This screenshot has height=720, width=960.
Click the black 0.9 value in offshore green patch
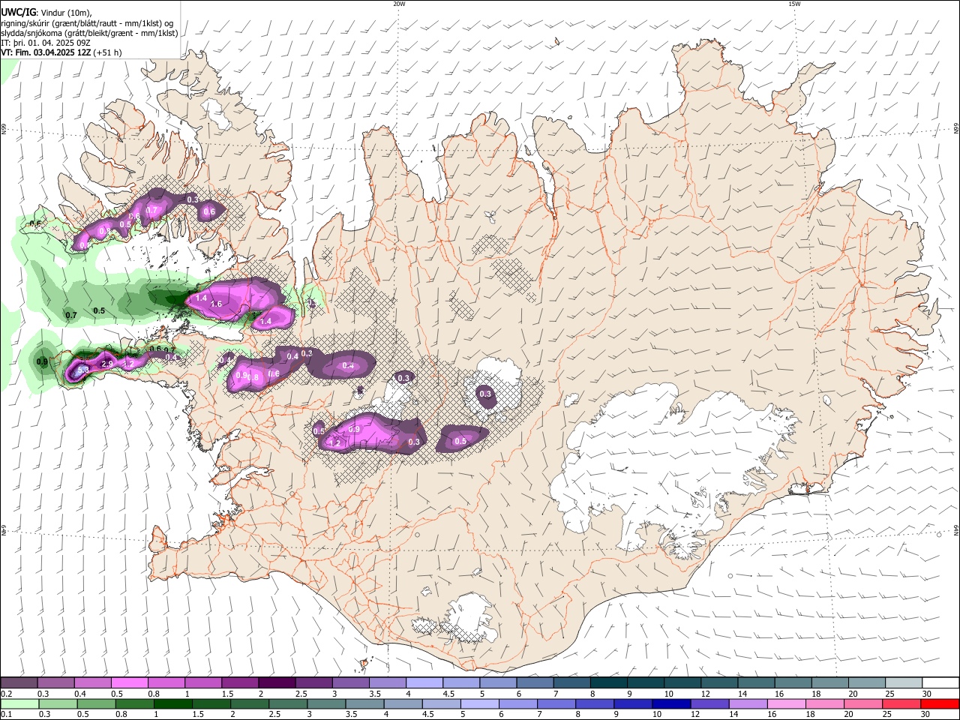click(x=43, y=362)
